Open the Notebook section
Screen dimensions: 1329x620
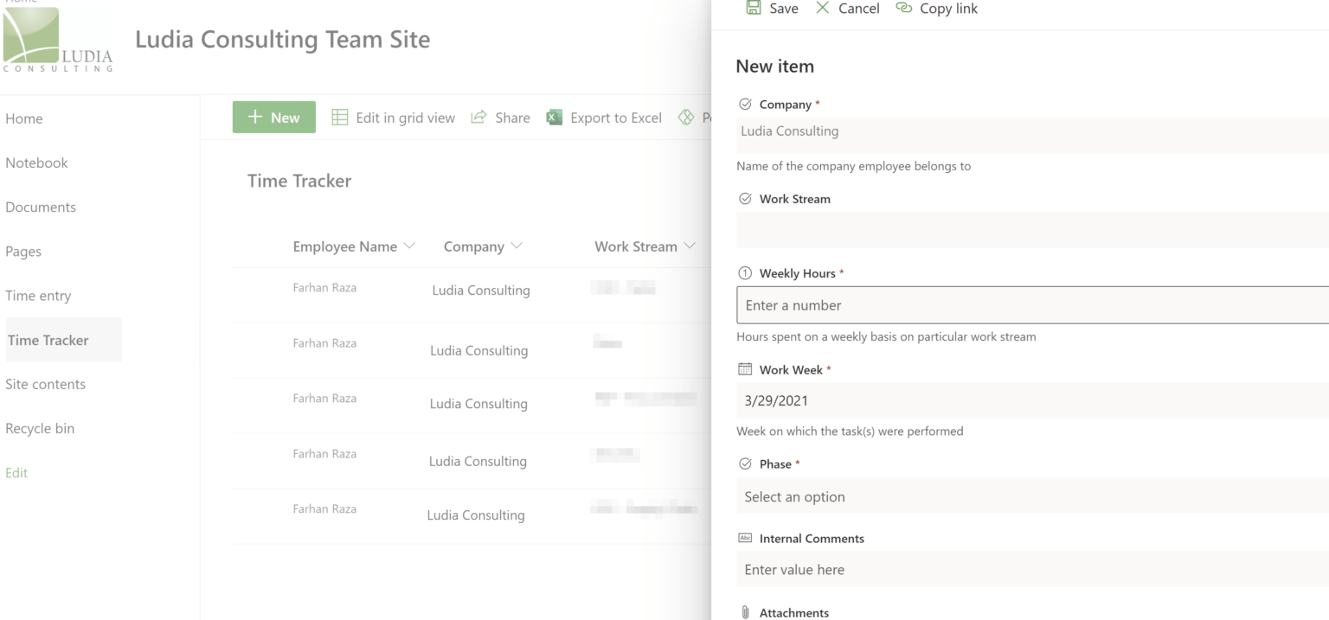[36, 163]
